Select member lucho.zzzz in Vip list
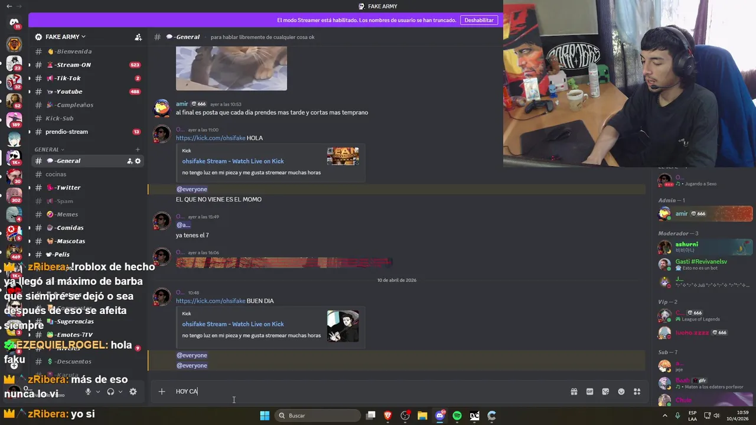This screenshot has width=756, height=425. [x=705, y=333]
